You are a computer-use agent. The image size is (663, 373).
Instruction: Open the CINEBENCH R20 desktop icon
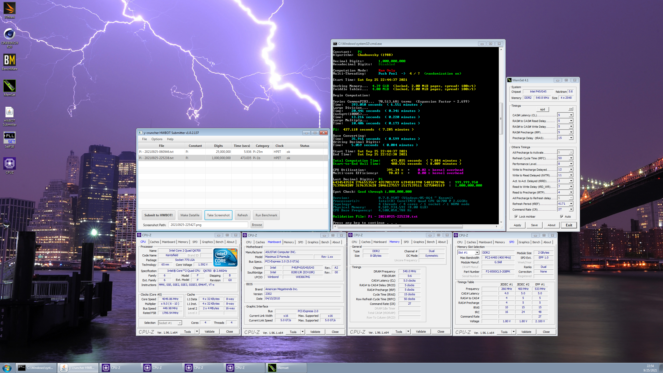coord(10,38)
